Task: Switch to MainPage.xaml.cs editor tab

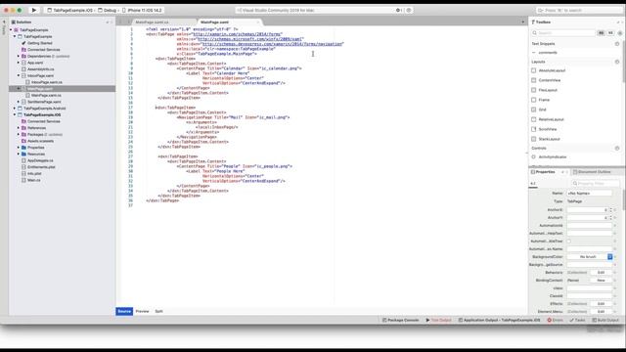Action: click(153, 22)
